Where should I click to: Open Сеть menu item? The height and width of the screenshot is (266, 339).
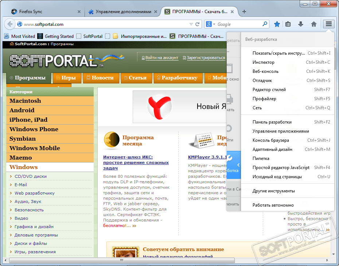(288, 107)
